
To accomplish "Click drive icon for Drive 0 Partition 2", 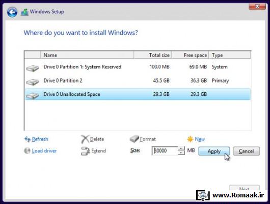I will coord(33,82).
